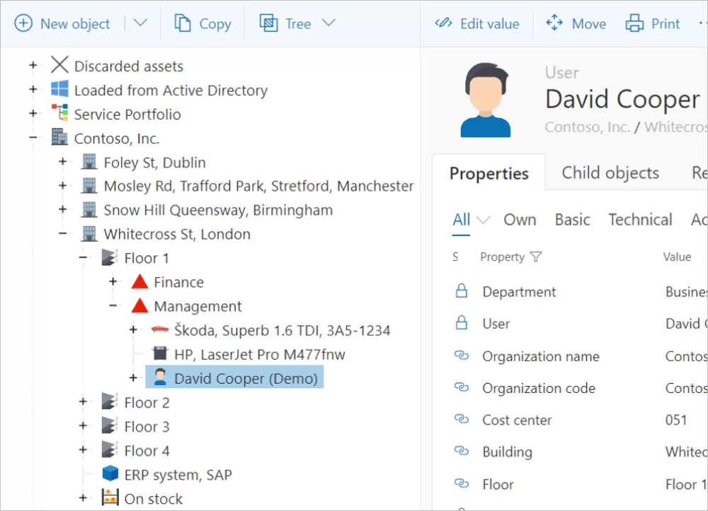Select the Technical properties filter
The image size is (708, 511).
pyautogui.click(x=640, y=220)
